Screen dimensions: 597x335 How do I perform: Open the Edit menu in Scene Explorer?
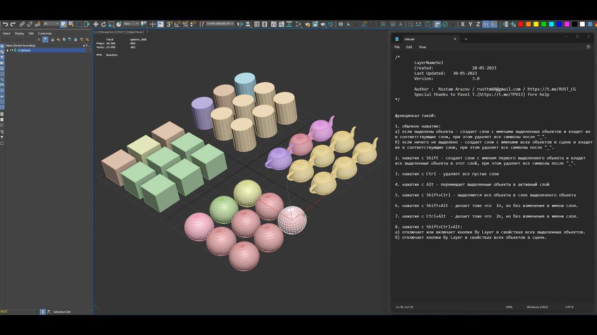pos(31,33)
